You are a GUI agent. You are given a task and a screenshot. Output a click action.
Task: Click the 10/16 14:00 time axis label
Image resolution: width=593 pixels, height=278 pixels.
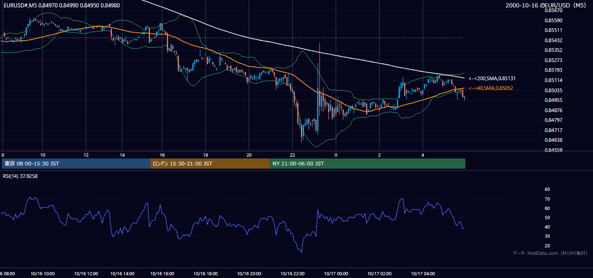pos(123,274)
